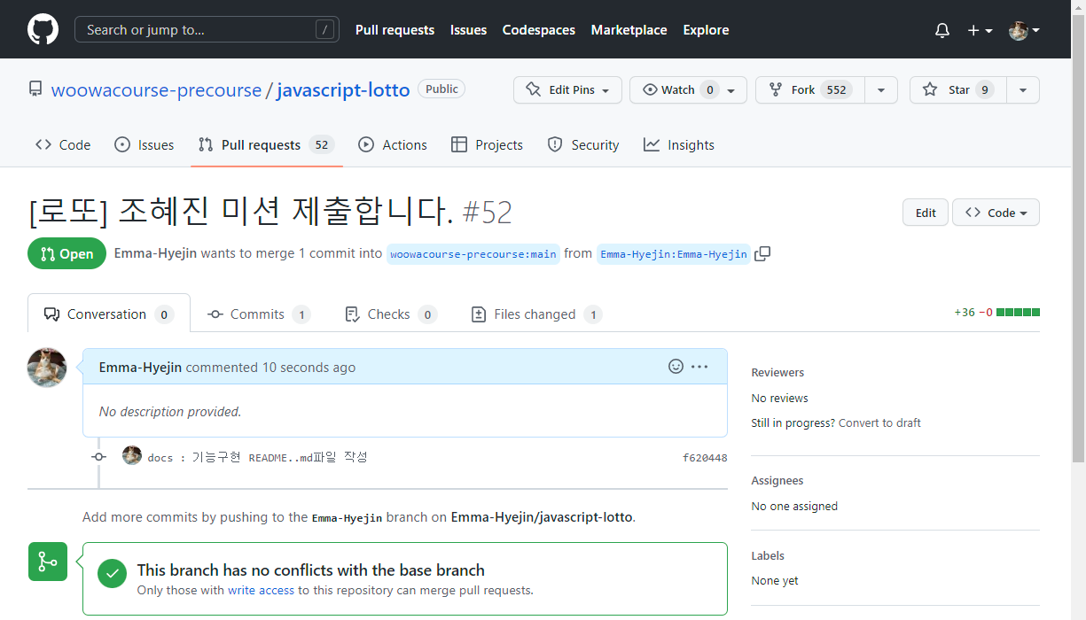Open the Edit Pins dropdown
This screenshot has height=620, width=1086.
coord(567,89)
